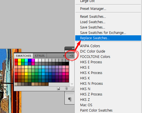Pick the bright magenta swatch in the top row
The height and width of the screenshot is (113, 142).
pyautogui.click(x=33, y=60)
